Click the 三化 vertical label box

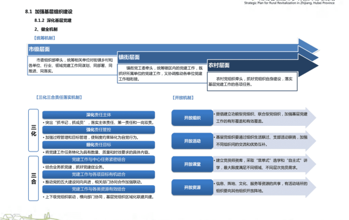click(x=34, y=130)
